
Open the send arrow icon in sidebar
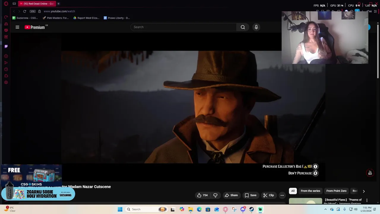(6, 63)
